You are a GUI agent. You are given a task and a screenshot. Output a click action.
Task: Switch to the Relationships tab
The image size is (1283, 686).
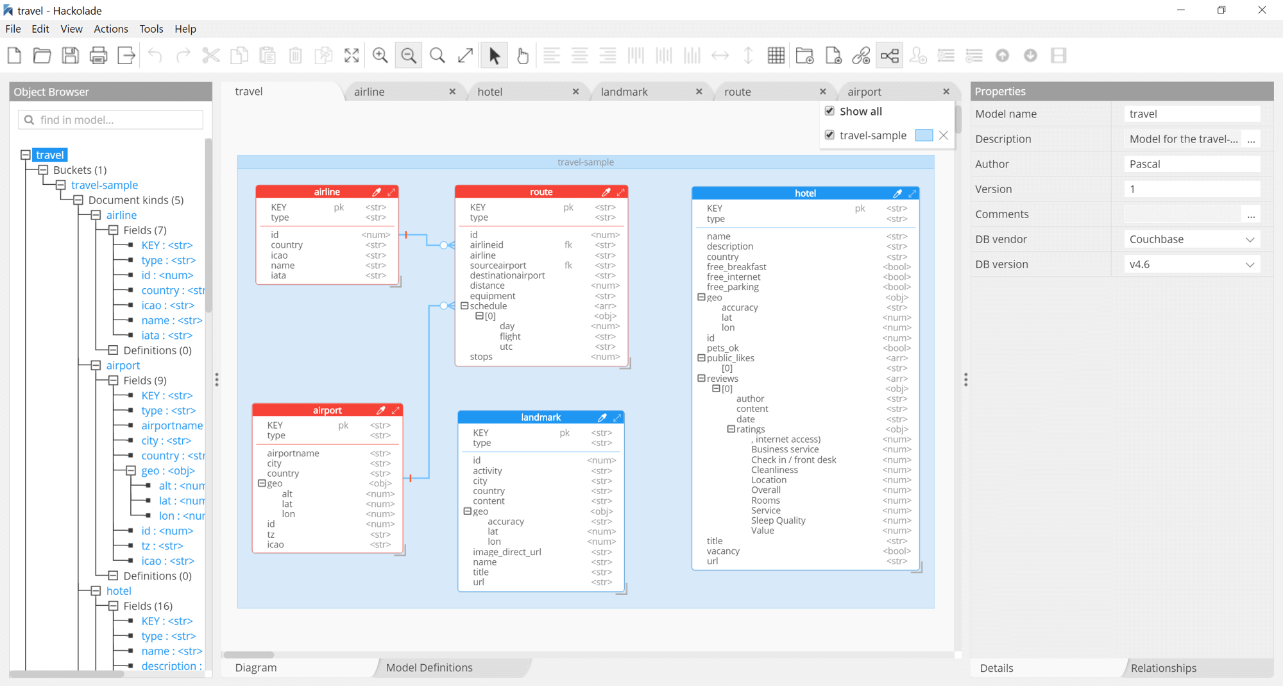(x=1164, y=668)
